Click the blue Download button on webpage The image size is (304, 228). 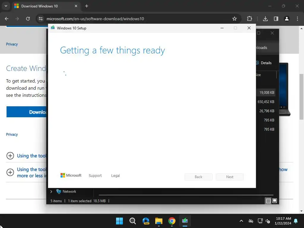click(26, 112)
